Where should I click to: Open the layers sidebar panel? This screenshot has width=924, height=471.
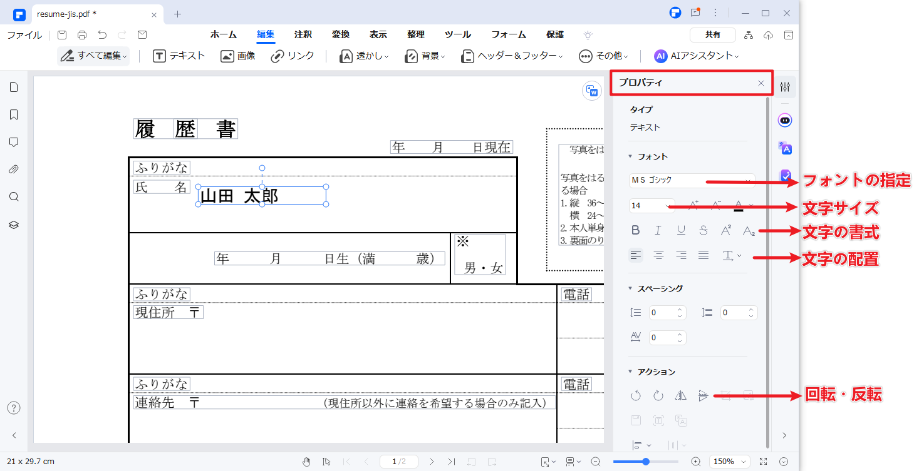[x=14, y=224]
